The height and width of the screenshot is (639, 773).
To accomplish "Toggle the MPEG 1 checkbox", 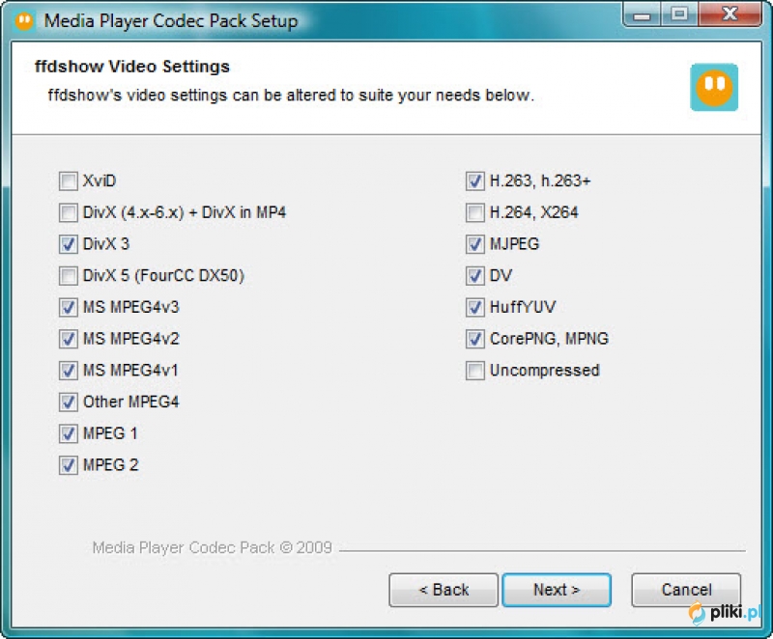I will tap(68, 433).
